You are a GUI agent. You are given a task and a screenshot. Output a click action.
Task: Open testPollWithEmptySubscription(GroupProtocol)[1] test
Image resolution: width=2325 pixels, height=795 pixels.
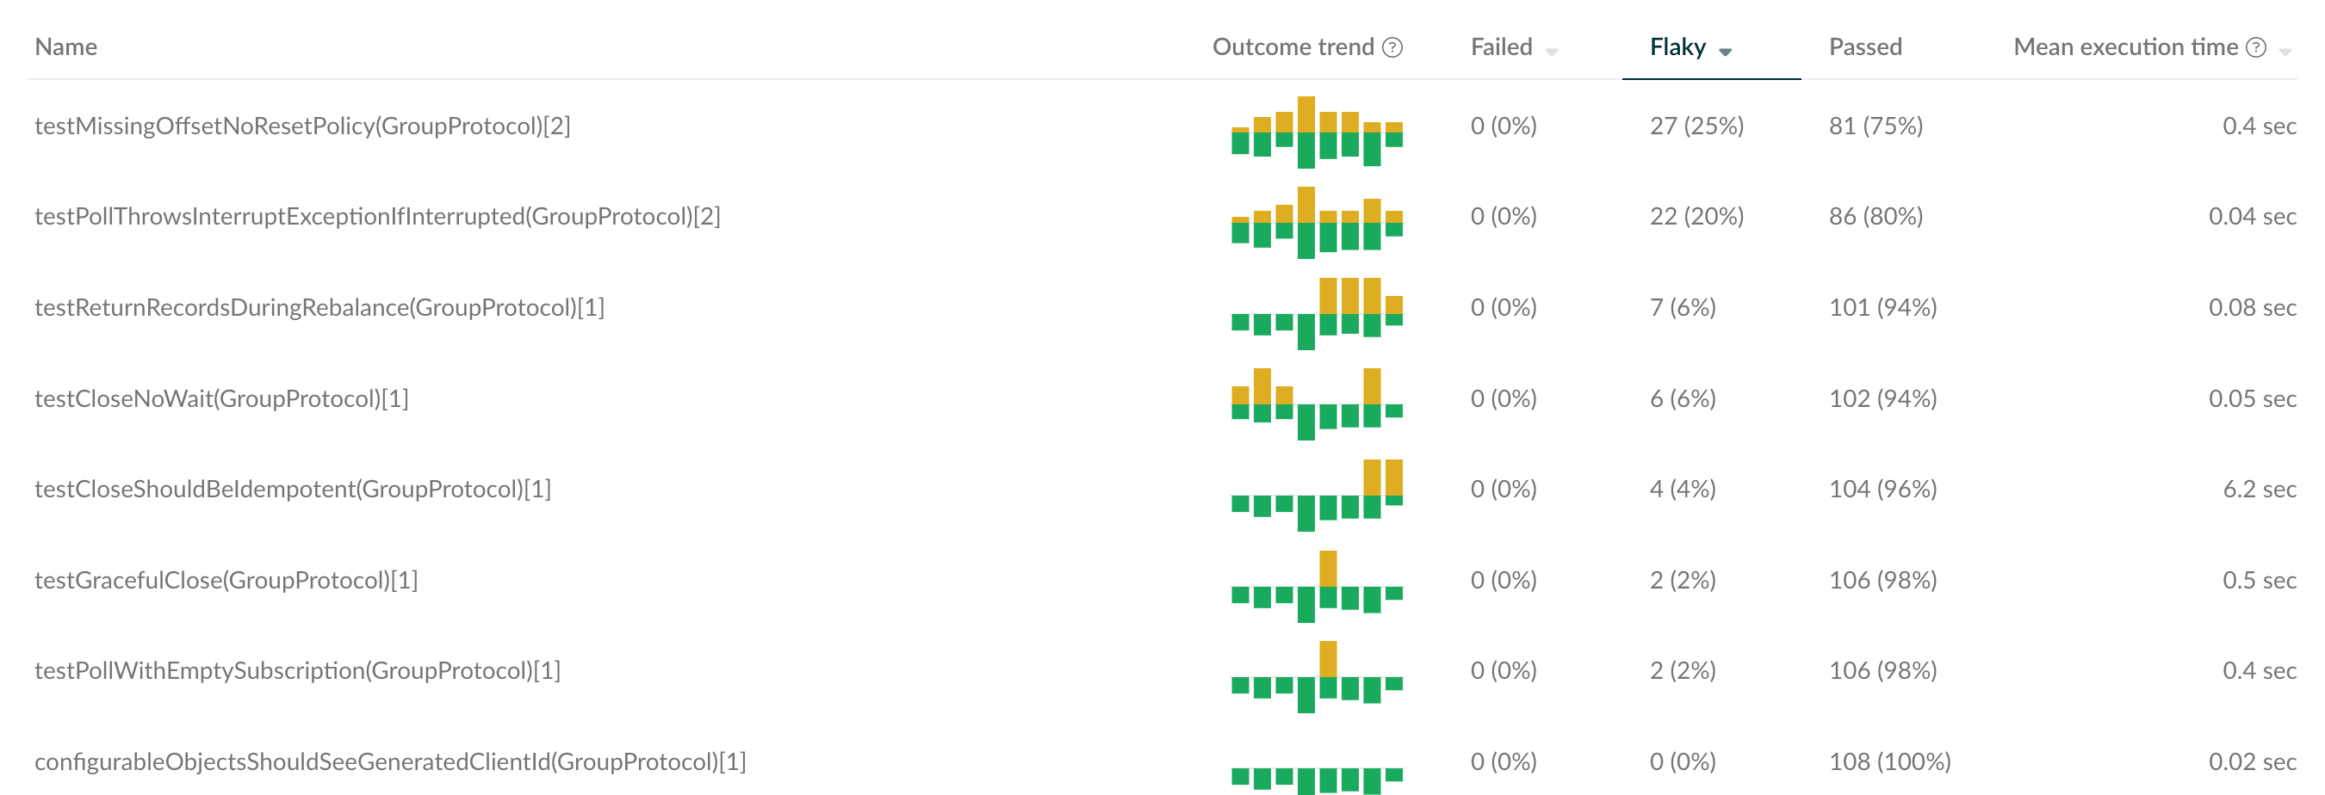(x=297, y=670)
